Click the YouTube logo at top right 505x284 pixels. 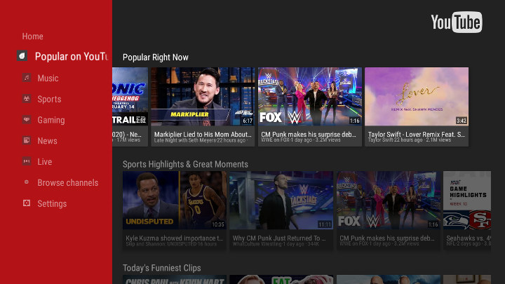[457, 22]
